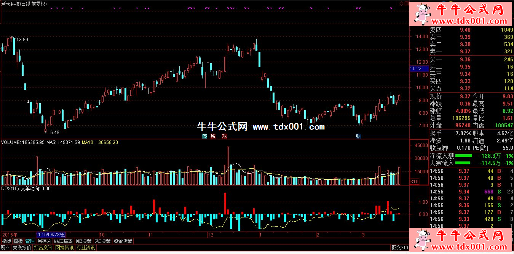The height and width of the screenshot is (254, 514).
Task: Expand the 展∧ panel toggle
Action: (5, 248)
